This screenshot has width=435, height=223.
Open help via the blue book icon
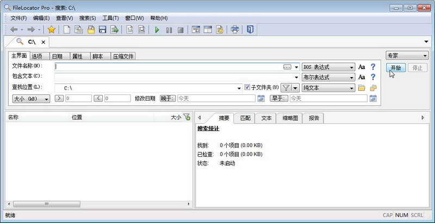pos(250,30)
